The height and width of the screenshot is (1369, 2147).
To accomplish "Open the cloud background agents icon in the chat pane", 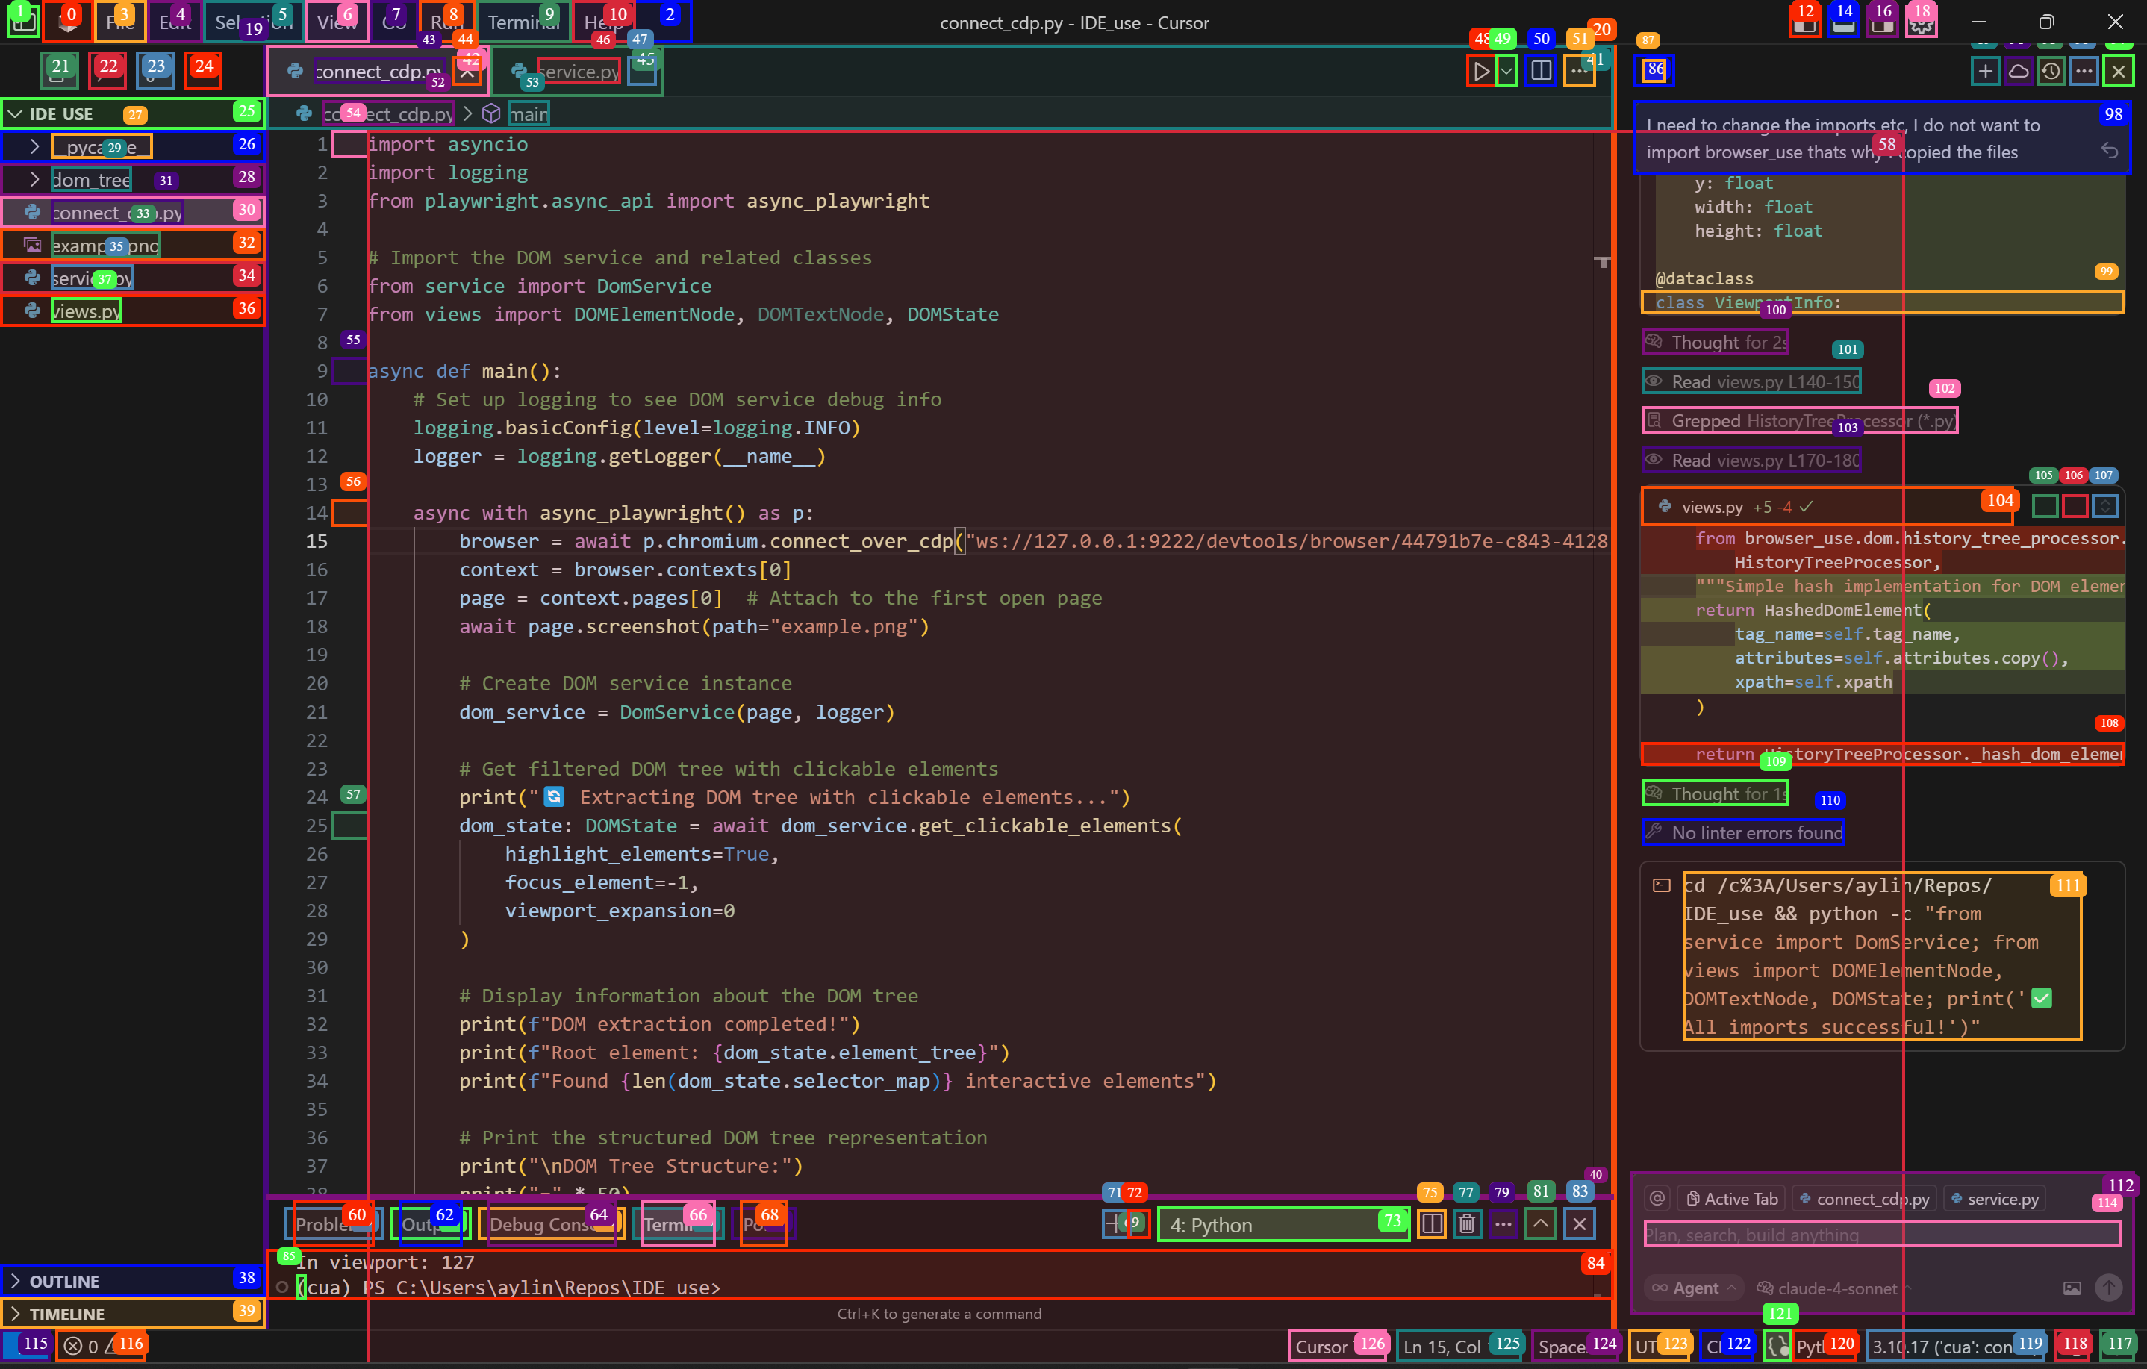I will [2018, 72].
